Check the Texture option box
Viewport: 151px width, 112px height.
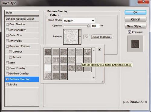11,57
